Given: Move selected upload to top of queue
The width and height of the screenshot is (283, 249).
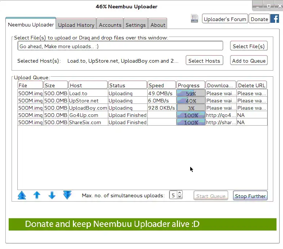Looking at the screenshot, I should click(22, 195).
